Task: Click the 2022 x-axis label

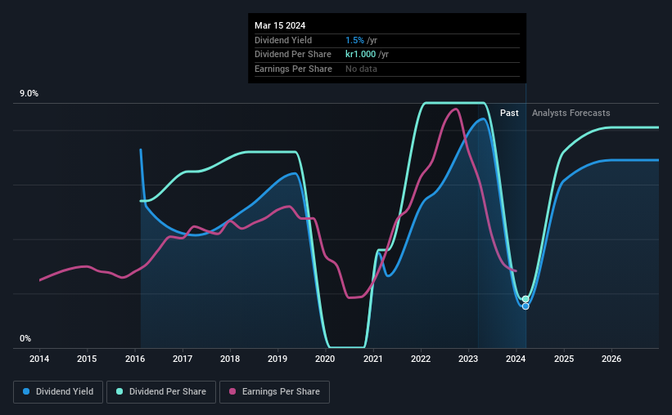Action: [421, 359]
